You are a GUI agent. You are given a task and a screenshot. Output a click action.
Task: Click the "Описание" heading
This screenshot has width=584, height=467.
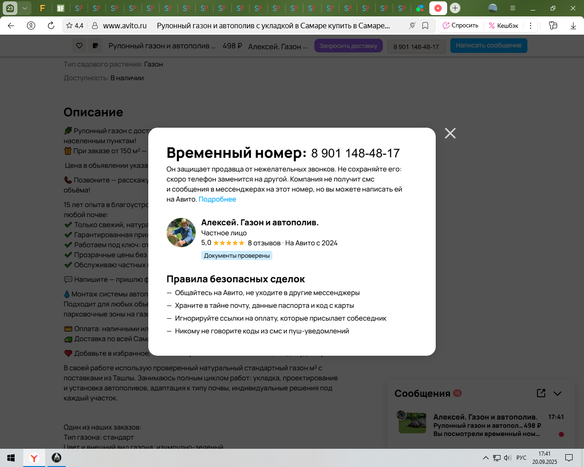point(93,112)
